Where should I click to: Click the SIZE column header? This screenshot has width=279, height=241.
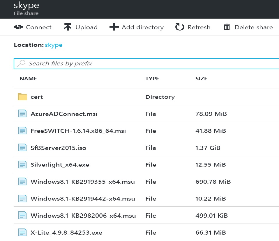[x=201, y=79]
